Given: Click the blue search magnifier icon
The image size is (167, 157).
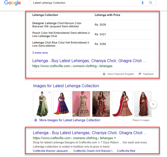Looking at the screenshot, I should click(x=151, y=3).
